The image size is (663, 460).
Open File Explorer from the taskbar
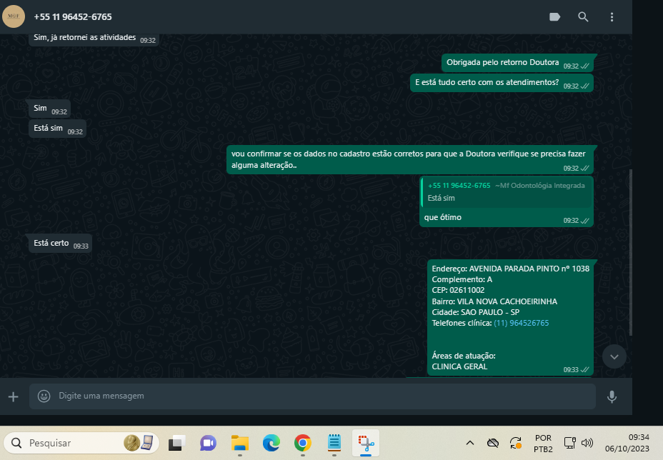pos(239,443)
